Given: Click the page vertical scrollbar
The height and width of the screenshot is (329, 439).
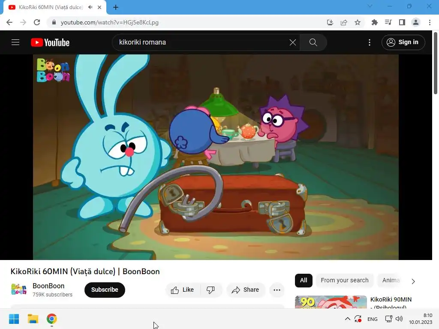Looking at the screenshot, I should [436, 63].
